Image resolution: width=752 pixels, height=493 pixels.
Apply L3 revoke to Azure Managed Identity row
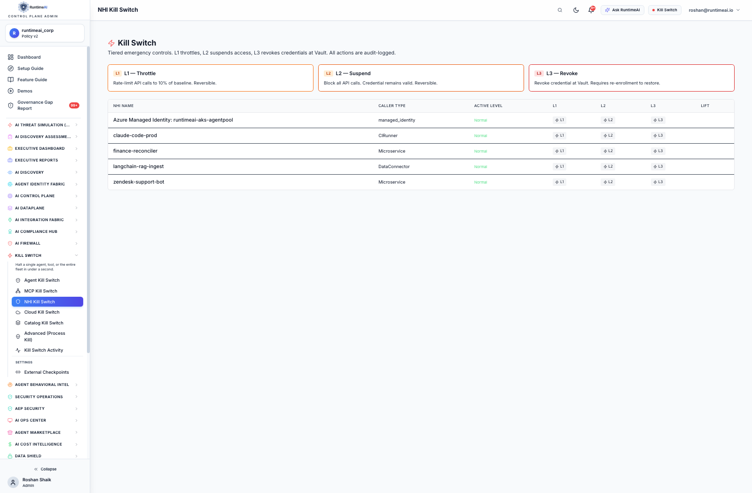tap(658, 120)
